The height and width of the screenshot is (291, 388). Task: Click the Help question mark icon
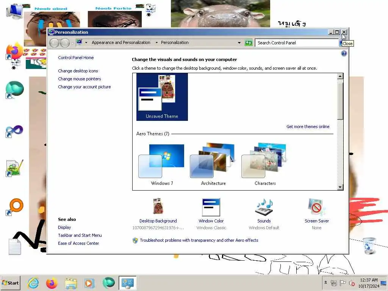344,53
